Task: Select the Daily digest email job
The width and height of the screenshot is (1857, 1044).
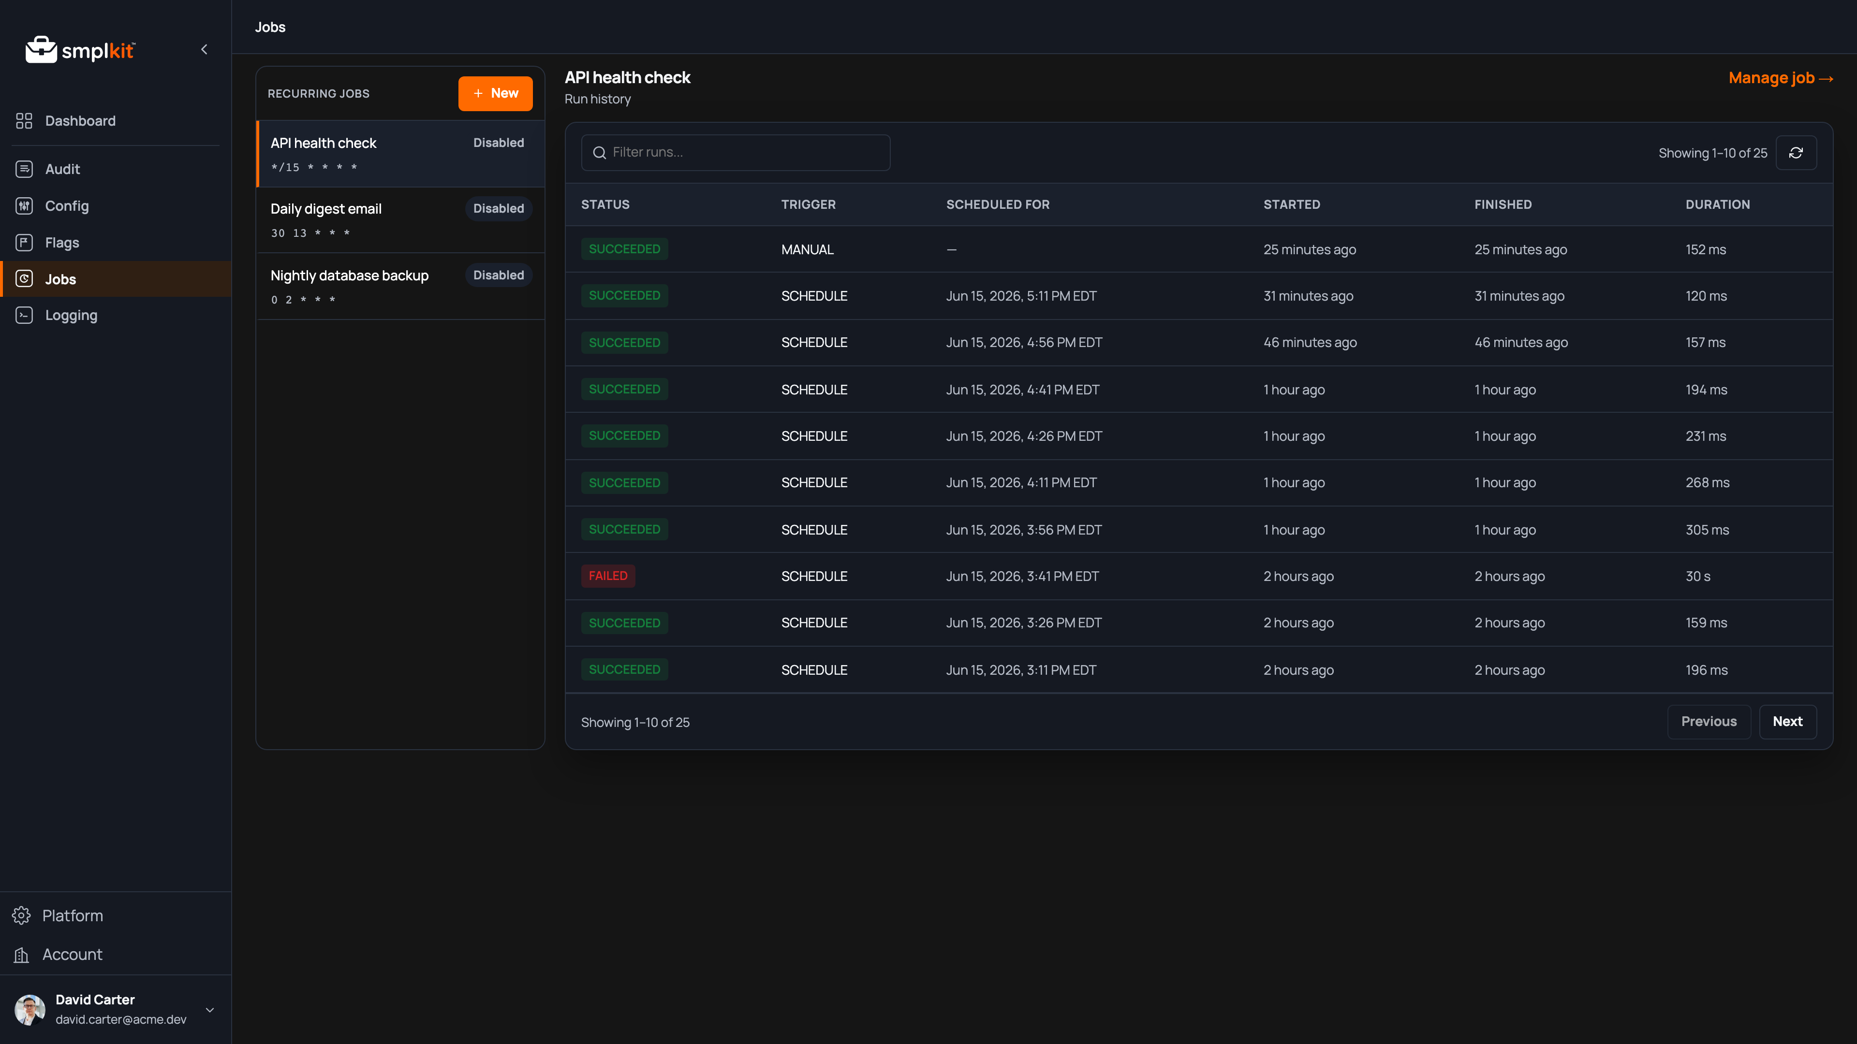Action: click(401, 220)
